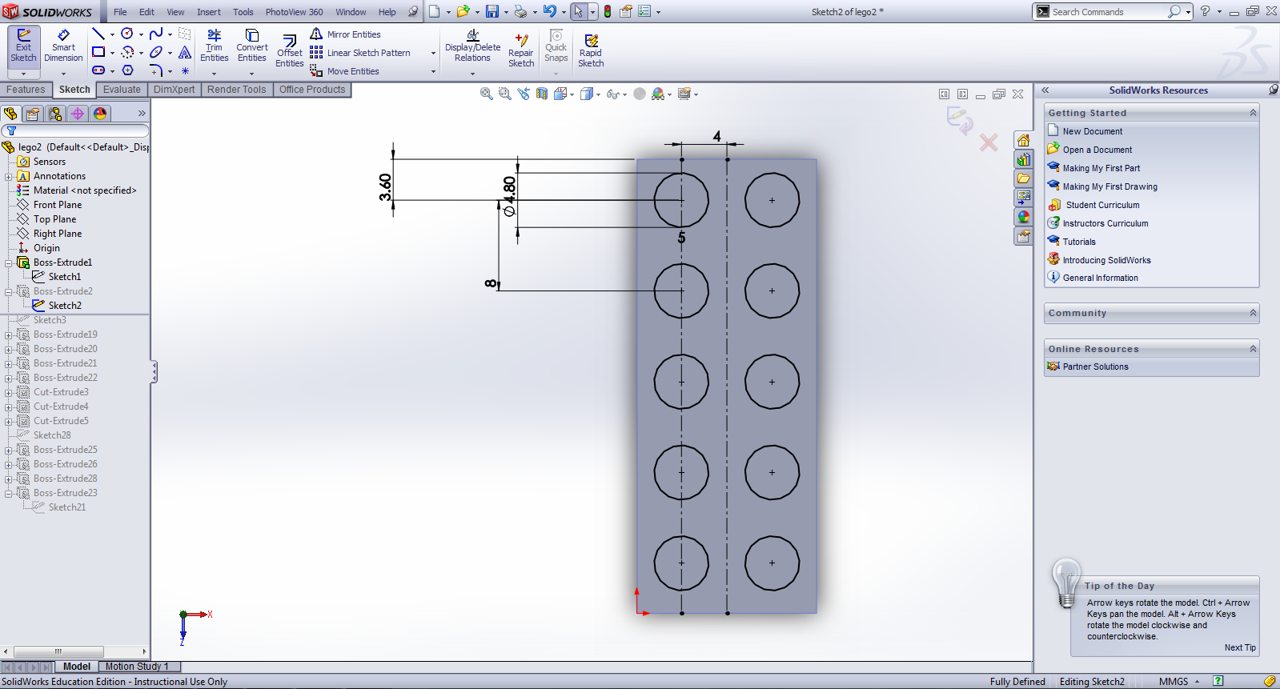Open the PhotoView 360 menu

(294, 12)
